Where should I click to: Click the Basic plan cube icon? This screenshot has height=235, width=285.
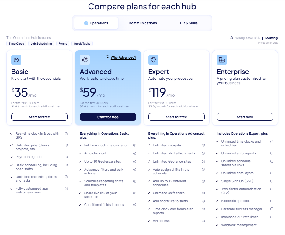coord(16,60)
